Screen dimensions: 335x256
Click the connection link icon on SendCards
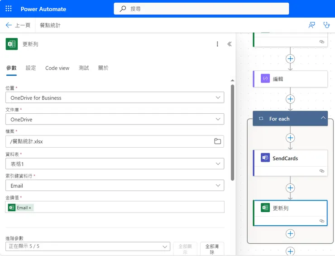(322, 171)
